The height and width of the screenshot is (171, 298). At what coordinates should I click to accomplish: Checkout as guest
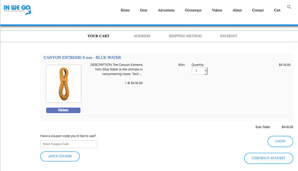(x=269, y=158)
